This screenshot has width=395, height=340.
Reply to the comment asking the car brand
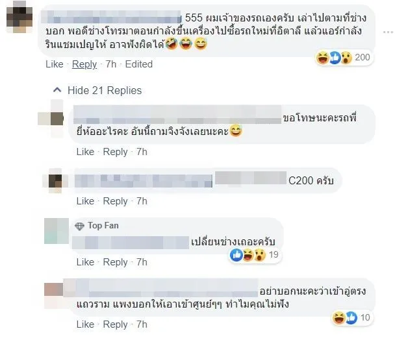(116, 152)
